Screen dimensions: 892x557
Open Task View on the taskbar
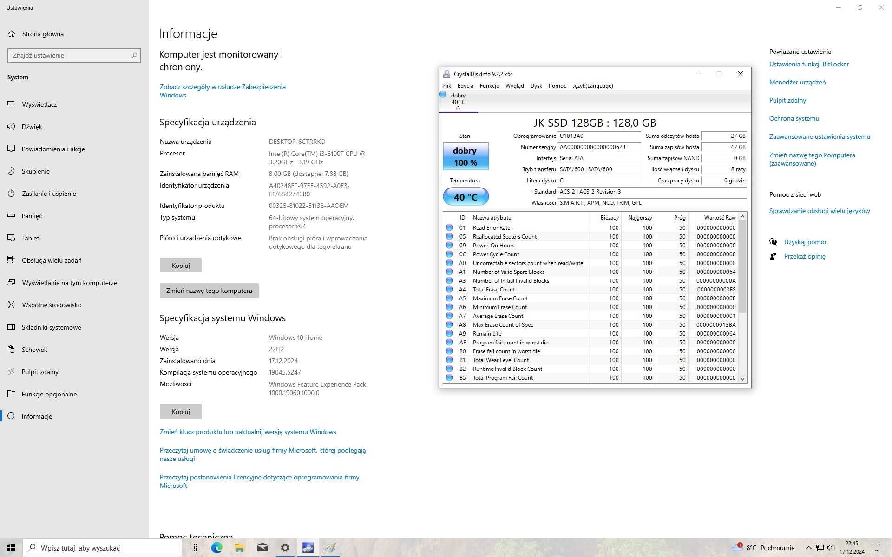[x=193, y=548]
